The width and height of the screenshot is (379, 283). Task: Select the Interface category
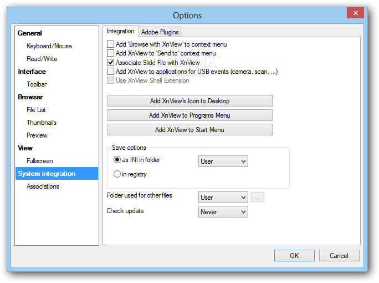point(32,72)
